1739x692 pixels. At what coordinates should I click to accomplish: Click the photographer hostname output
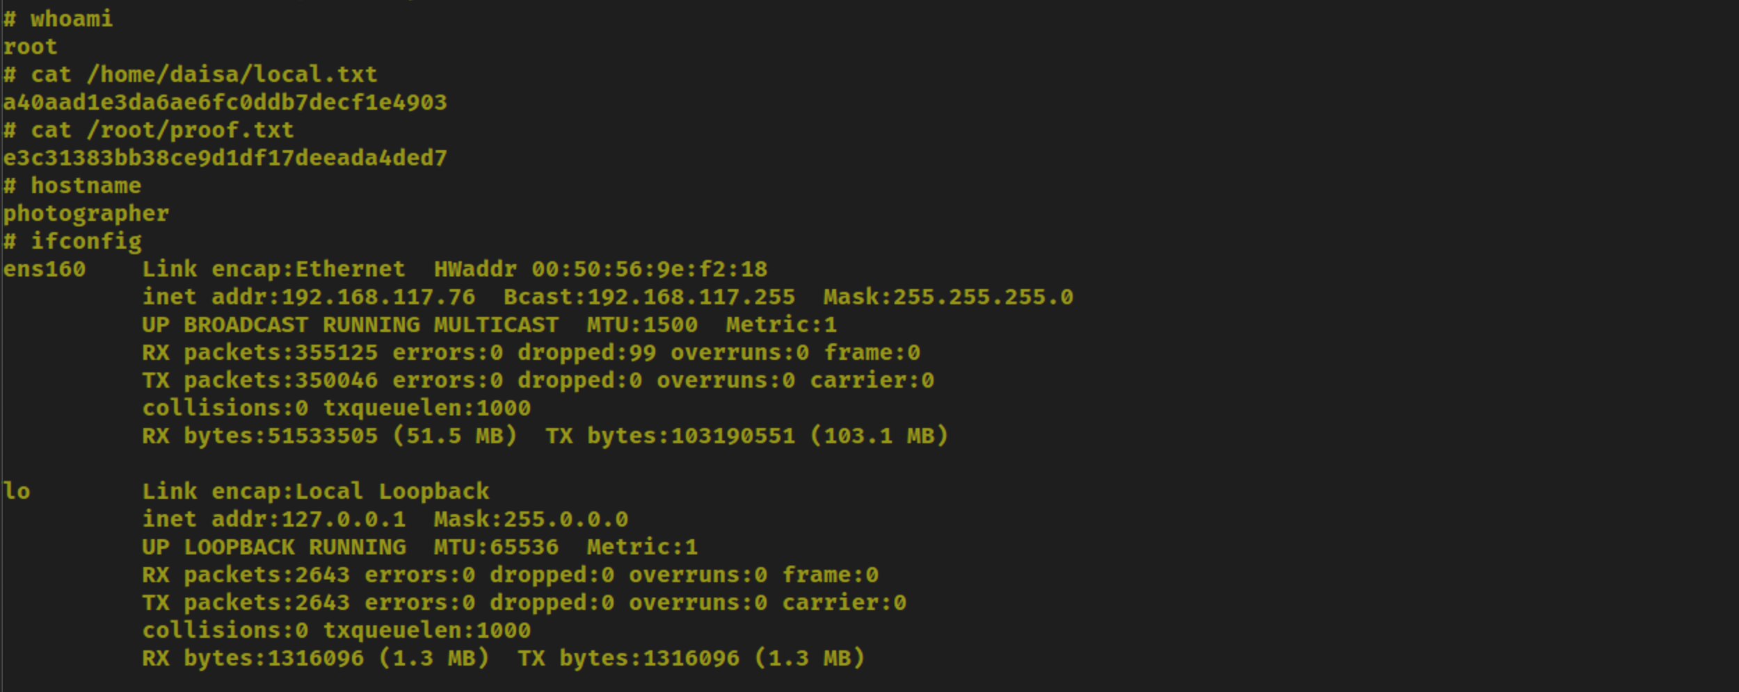click(x=86, y=214)
